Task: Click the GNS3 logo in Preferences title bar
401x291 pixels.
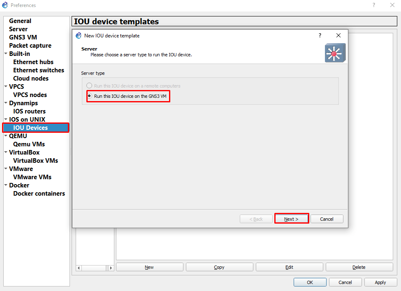Action: coord(5,5)
